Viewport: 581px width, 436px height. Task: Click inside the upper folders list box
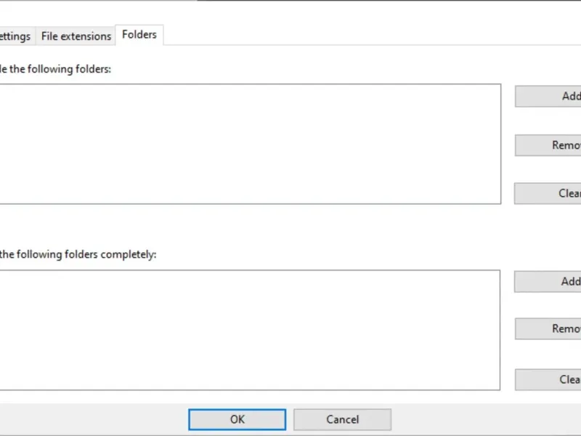[x=247, y=144]
